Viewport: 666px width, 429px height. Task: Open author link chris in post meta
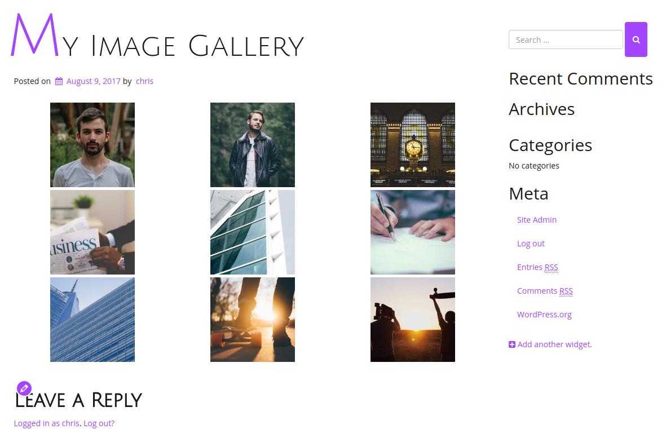pos(144,81)
